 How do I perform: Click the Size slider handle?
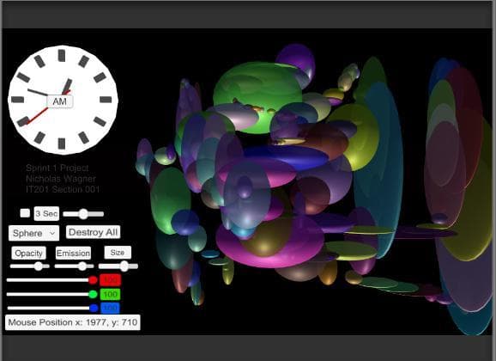pos(124,266)
